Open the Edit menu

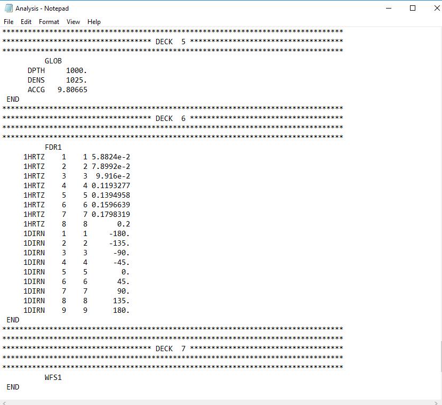pos(25,22)
